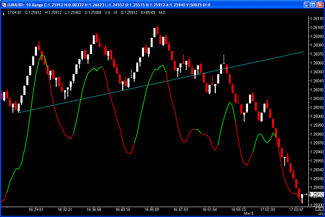This screenshot has height=217, width=325.
Task: Click the 1.26050 price axis label
Action: point(316,72)
